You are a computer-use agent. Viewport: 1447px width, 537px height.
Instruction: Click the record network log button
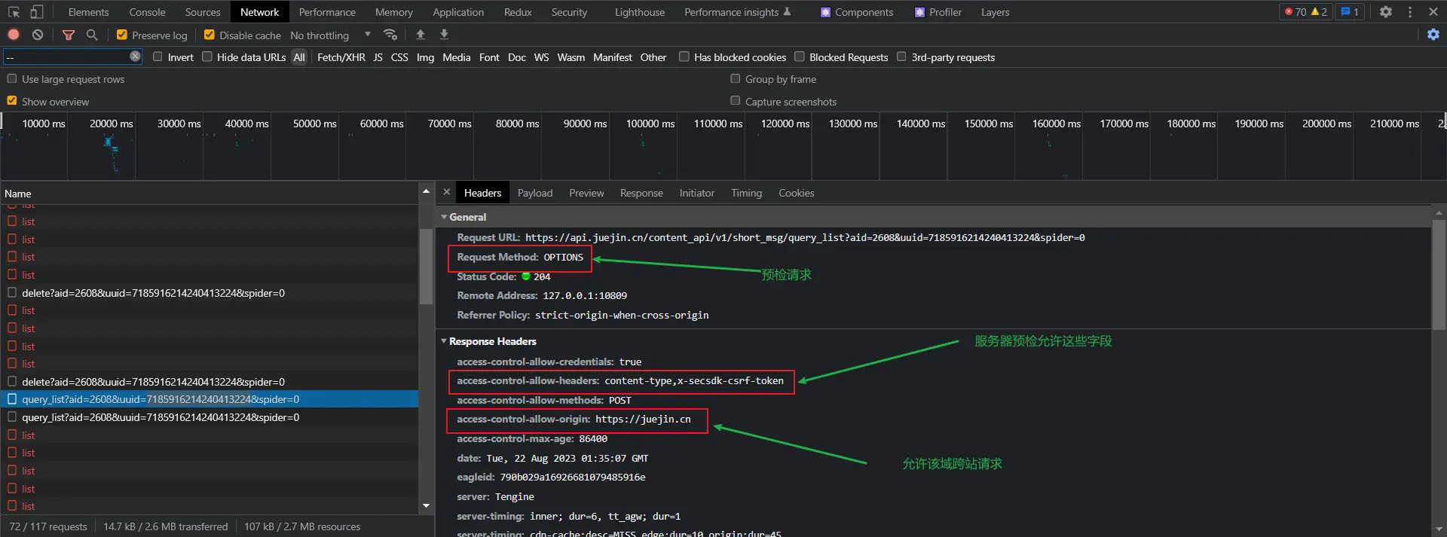14,35
